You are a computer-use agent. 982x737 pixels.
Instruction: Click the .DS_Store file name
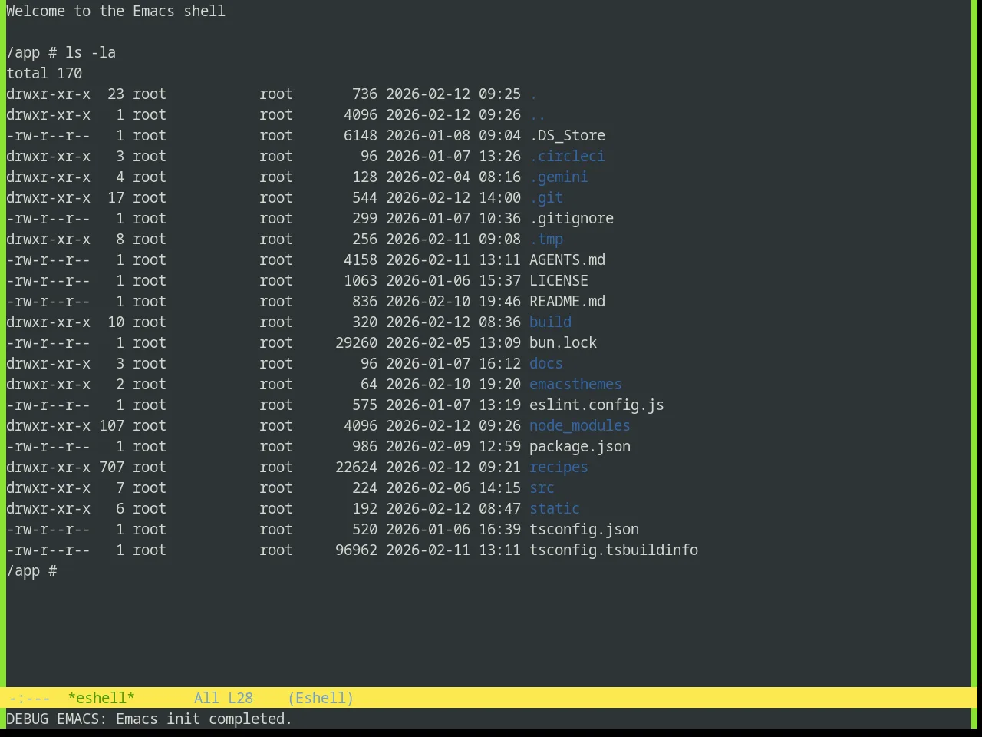pyautogui.click(x=567, y=136)
